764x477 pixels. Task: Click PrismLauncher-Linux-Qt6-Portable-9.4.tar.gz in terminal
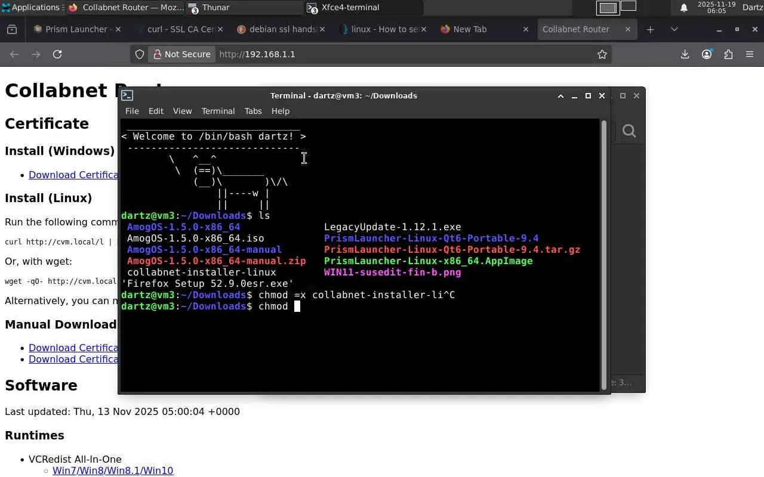point(452,249)
